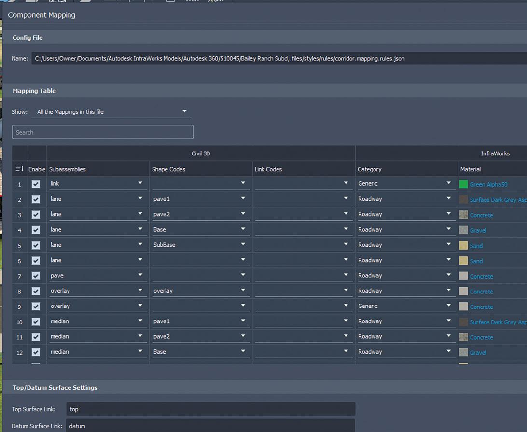Open the row 1 'link' subassembly dropdown
The width and height of the screenshot is (527, 432).
pos(98,183)
